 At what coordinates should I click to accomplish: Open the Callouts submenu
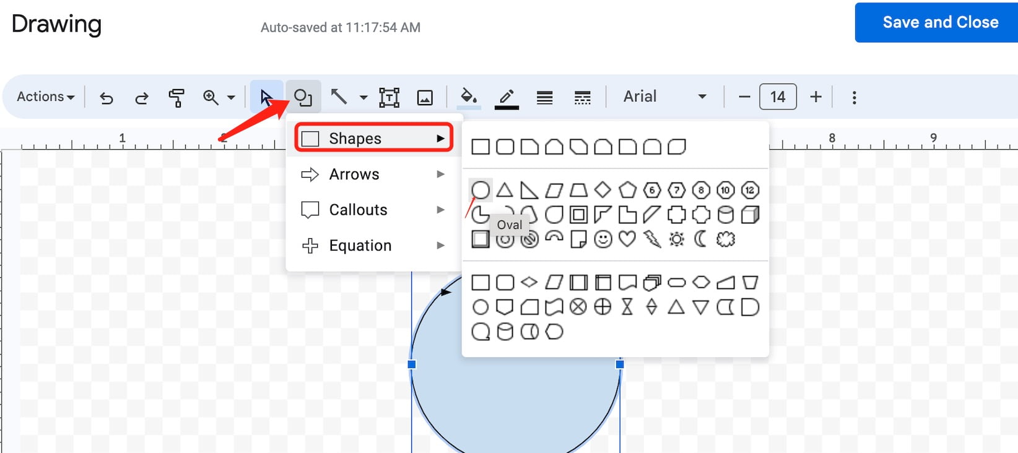pos(373,210)
